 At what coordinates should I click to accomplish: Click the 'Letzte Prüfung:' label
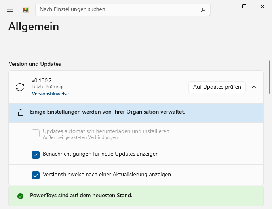[x=48, y=87]
